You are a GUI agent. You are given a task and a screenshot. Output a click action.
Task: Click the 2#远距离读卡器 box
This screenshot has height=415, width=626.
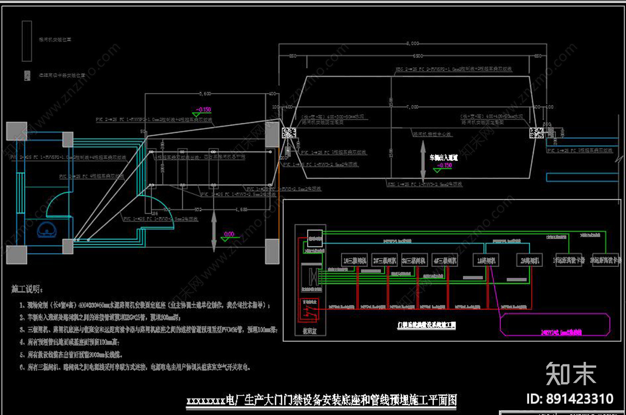[606, 260]
